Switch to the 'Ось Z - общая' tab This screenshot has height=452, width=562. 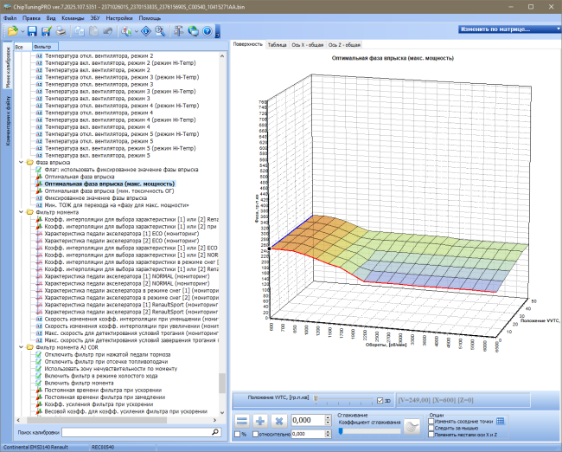[x=344, y=45]
